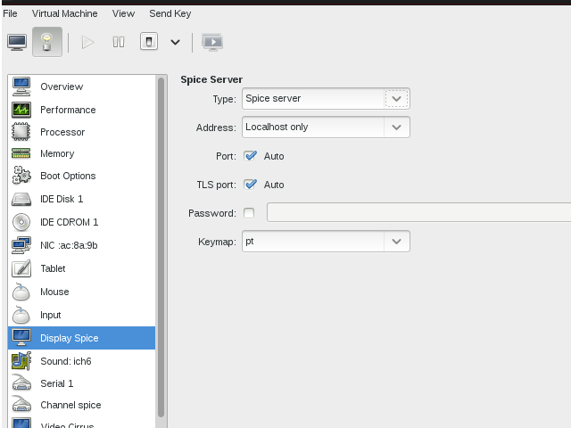Open the File menu
The width and height of the screenshot is (571, 428).
click(10, 13)
